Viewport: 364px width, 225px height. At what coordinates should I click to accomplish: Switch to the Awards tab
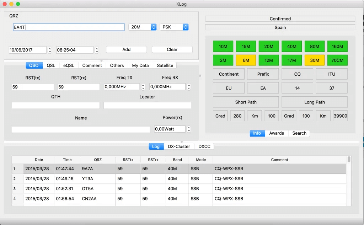(x=277, y=133)
